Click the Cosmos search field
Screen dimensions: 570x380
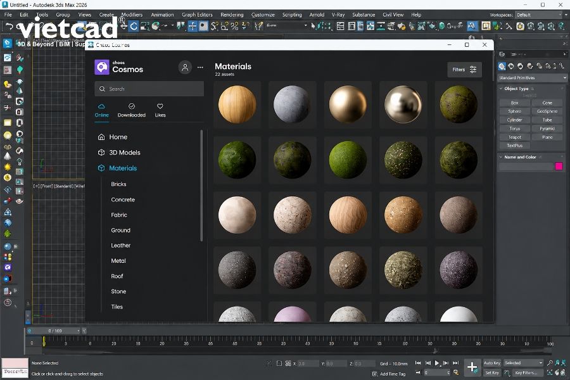[149, 89]
